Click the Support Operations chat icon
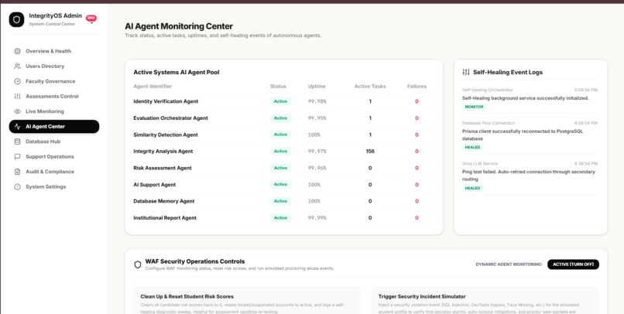 [x=17, y=156]
